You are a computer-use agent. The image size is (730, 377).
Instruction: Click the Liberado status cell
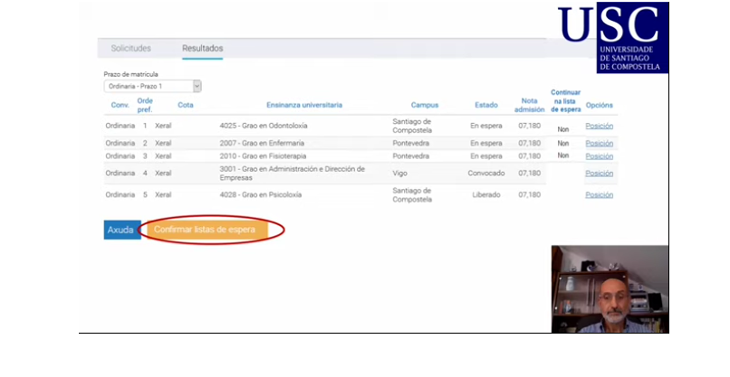(486, 194)
